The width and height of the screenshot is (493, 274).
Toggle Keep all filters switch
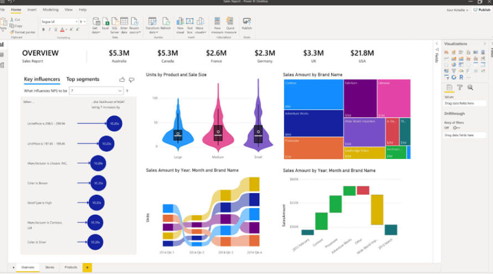tap(456, 127)
